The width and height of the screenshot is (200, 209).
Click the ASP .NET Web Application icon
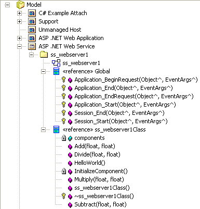32,38
